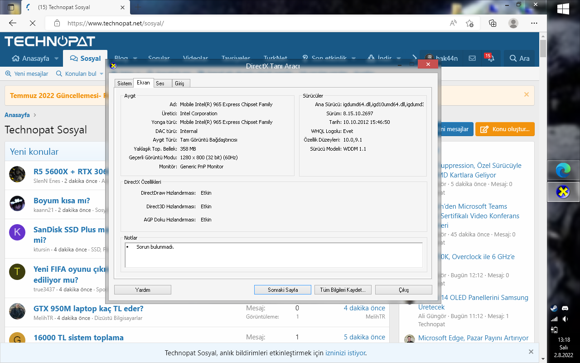The width and height of the screenshot is (580, 363).
Task: Open Yeni mesajlar sub-navigation link
Action: tap(27, 74)
